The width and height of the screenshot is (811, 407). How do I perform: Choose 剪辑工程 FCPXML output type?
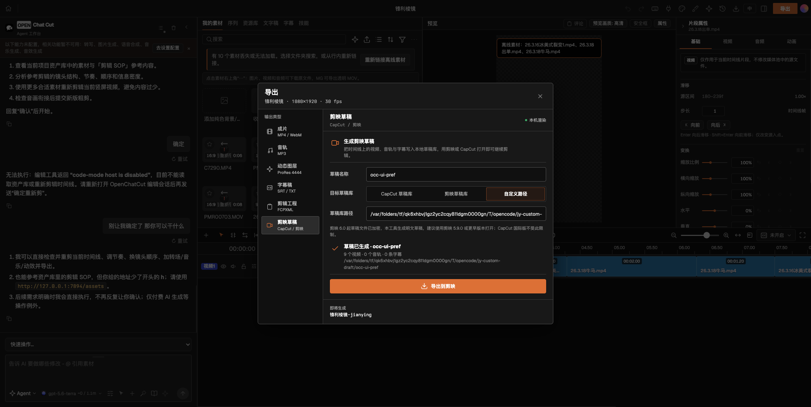click(x=290, y=206)
